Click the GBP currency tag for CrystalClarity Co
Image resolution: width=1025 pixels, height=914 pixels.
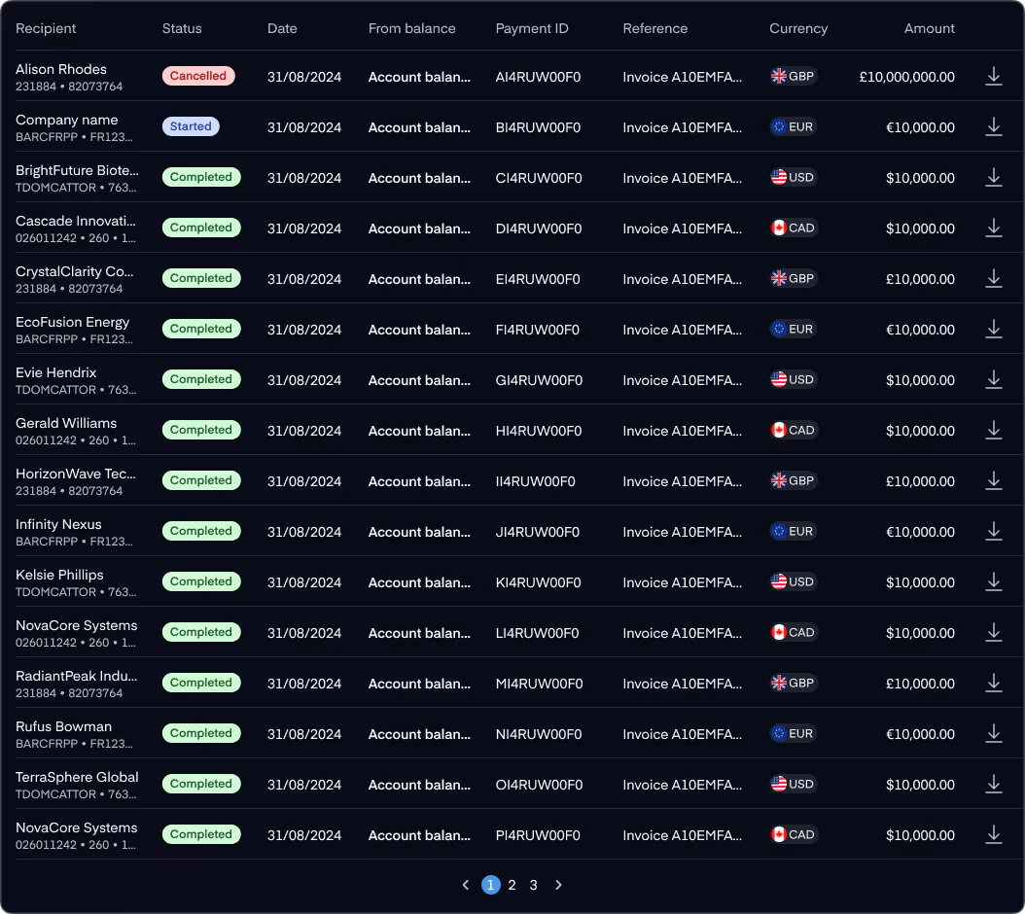(793, 278)
